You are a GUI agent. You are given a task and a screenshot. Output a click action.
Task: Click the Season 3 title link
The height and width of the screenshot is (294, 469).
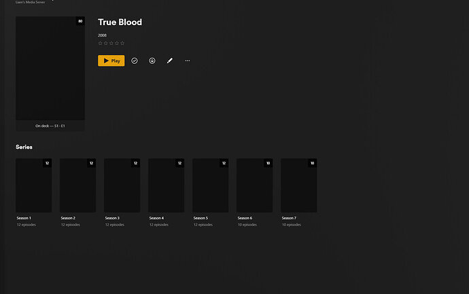[112, 218]
